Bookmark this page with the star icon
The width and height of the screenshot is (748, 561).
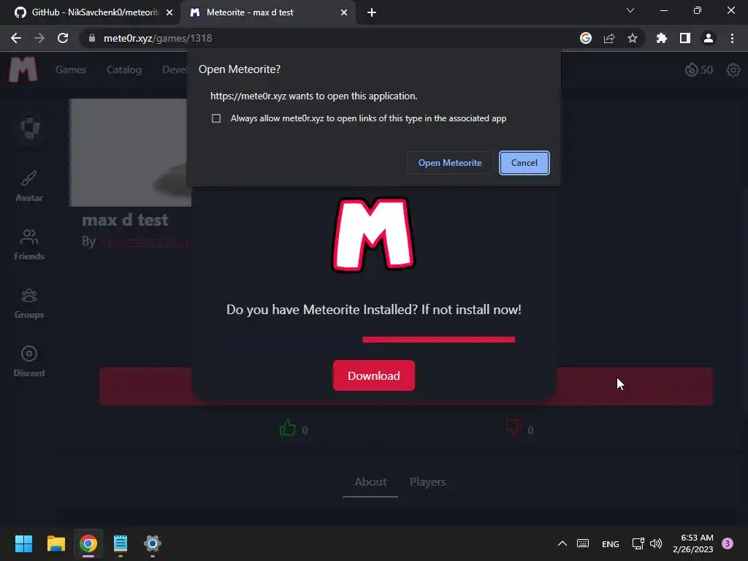coord(632,38)
